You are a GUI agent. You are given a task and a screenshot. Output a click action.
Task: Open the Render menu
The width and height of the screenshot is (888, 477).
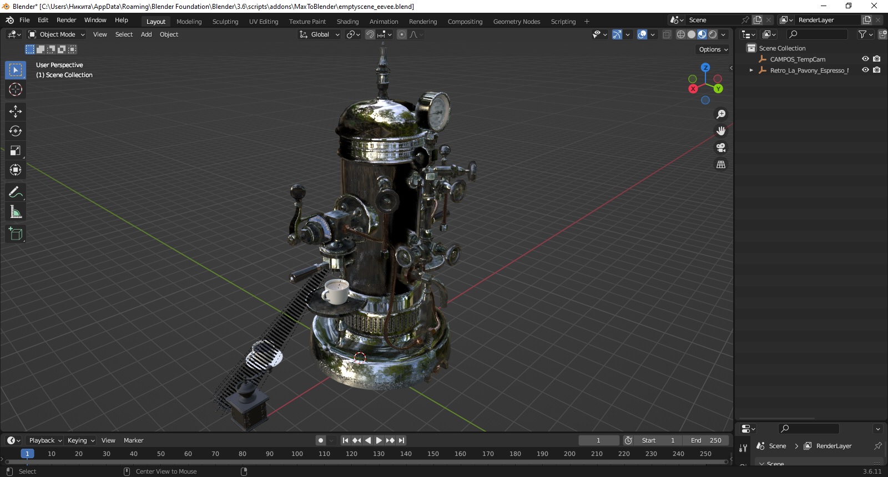click(x=66, y=20)
